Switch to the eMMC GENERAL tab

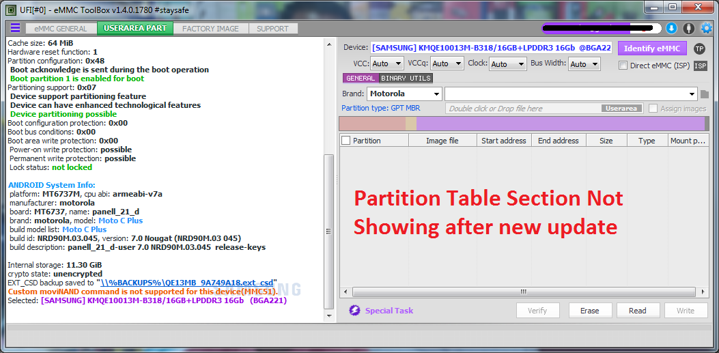pyautogui.click(x=61, y=29)
